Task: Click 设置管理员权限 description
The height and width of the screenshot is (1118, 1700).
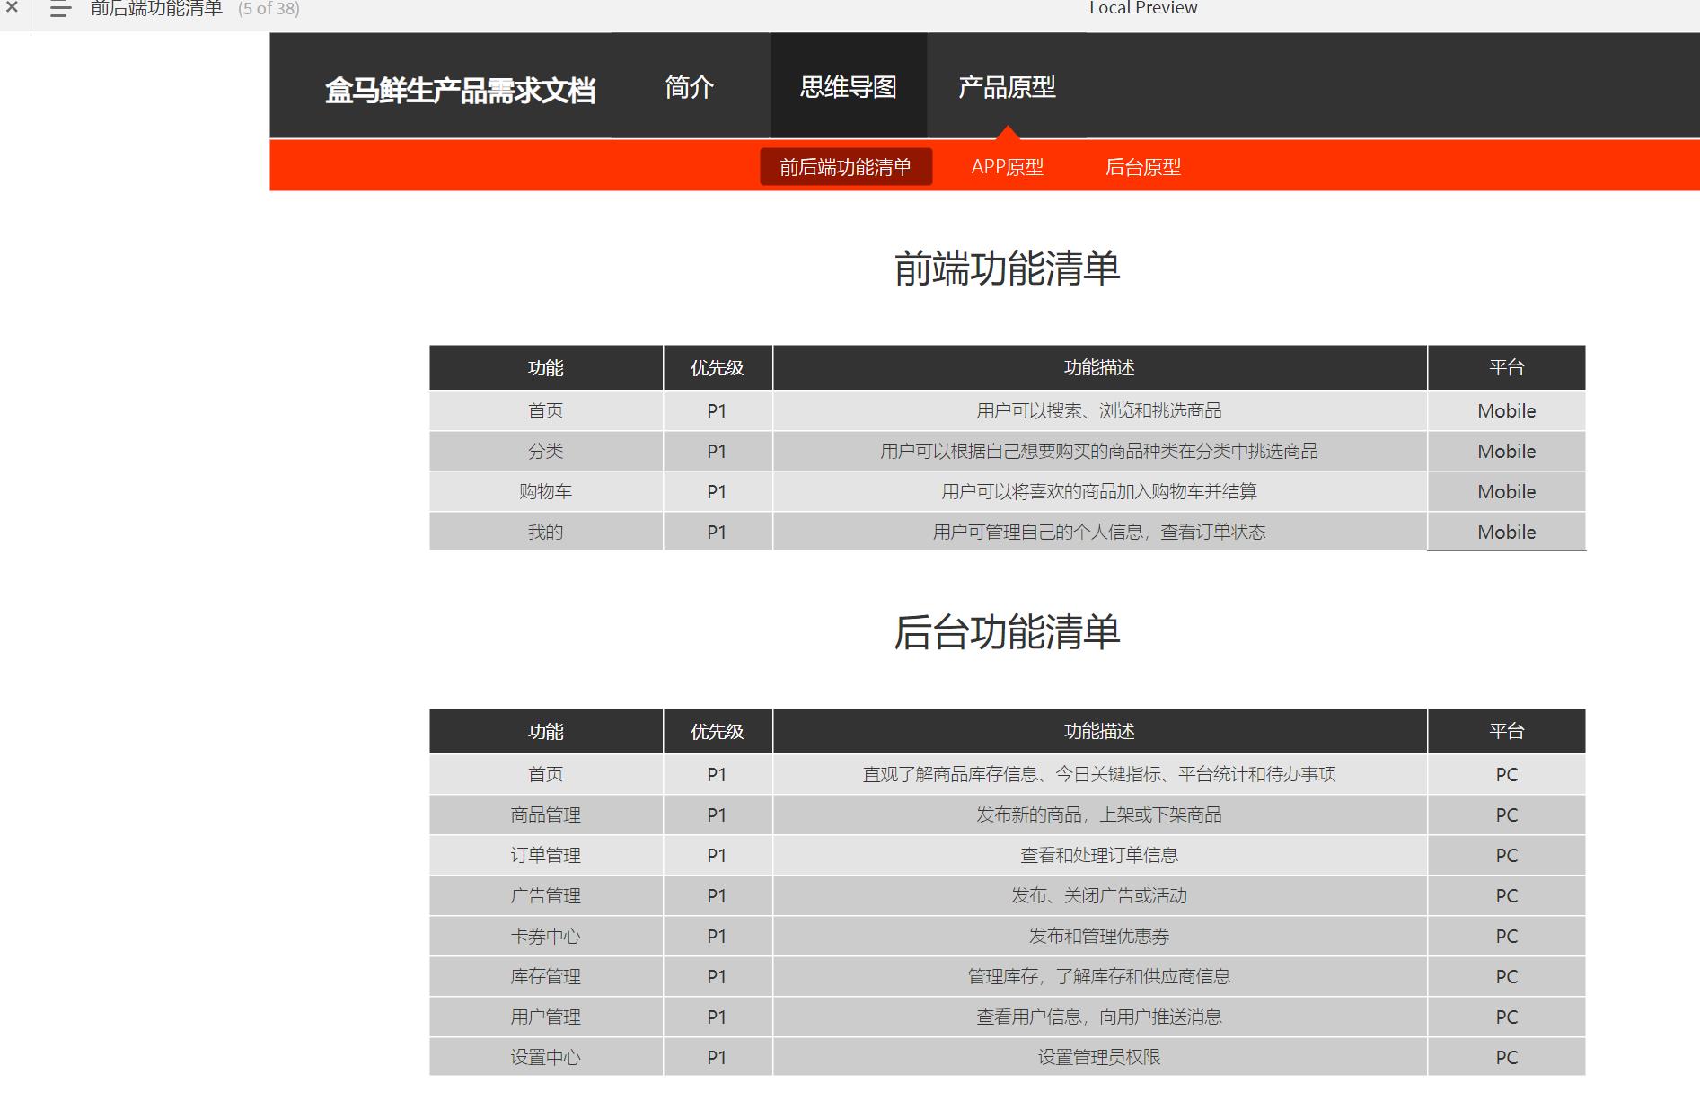Action: pos(1099,1058)
